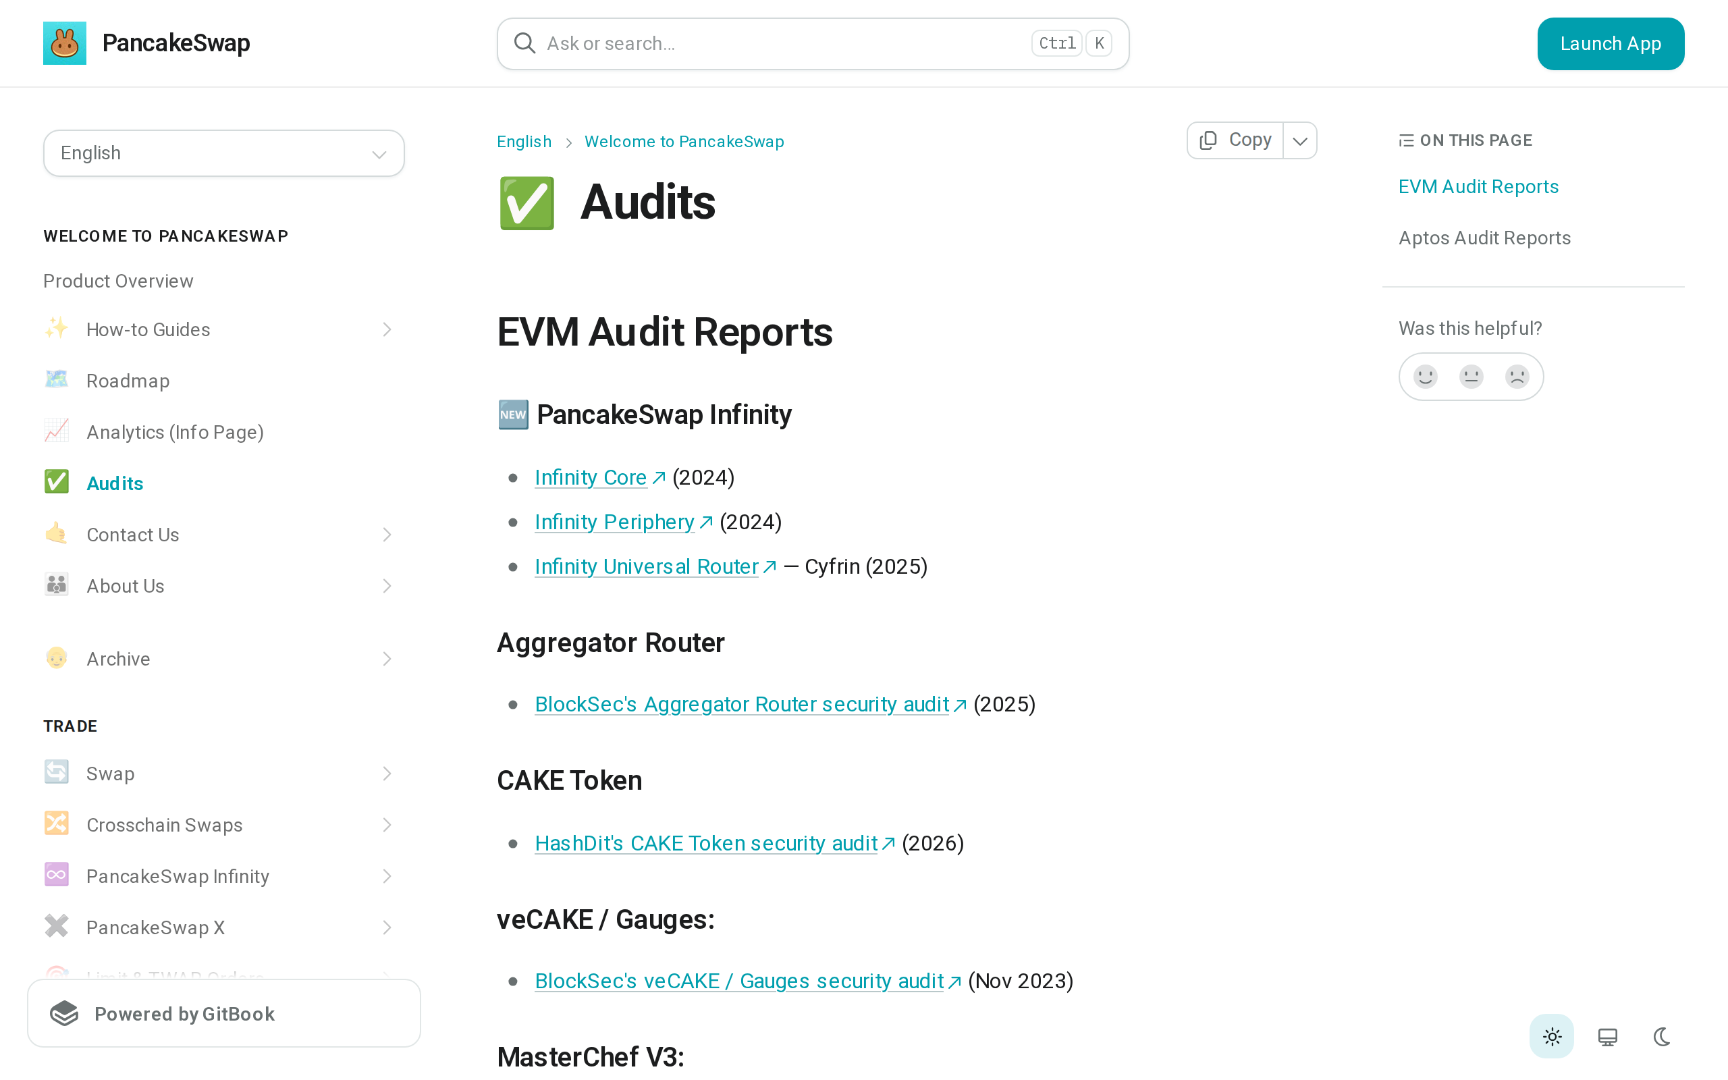Click Powered by GitBook banner

(223, 1014)
